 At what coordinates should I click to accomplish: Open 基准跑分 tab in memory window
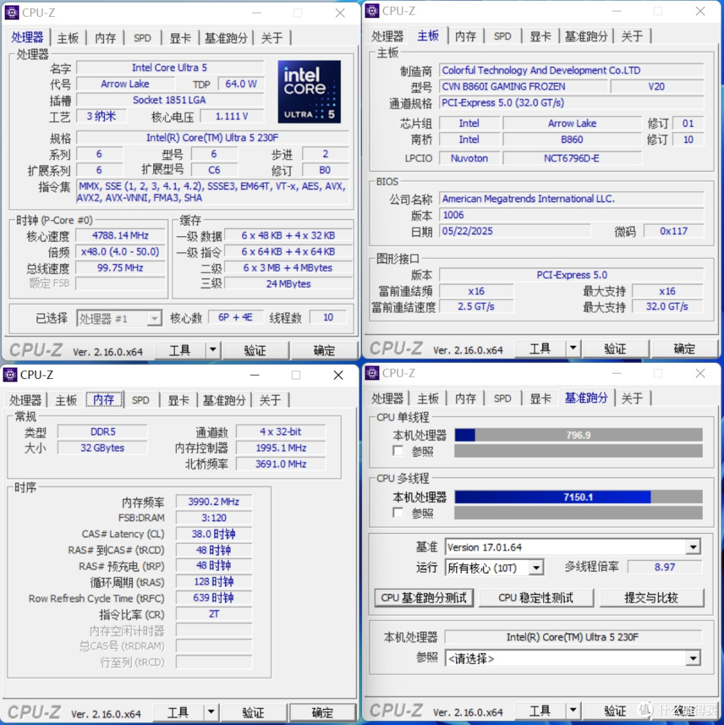(x=224, y=400)
